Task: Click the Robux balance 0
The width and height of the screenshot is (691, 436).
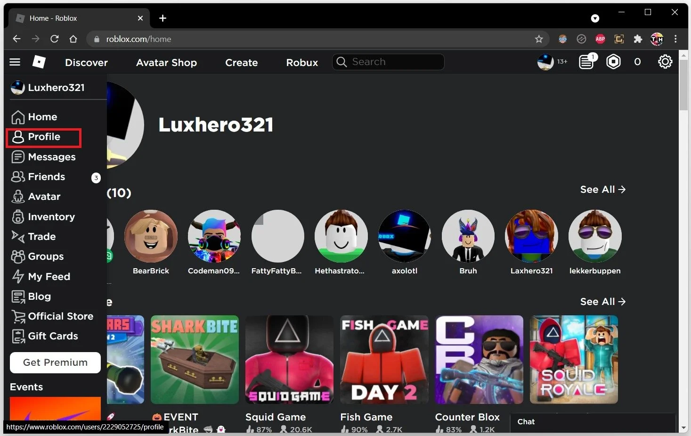Action: point(637,62)
